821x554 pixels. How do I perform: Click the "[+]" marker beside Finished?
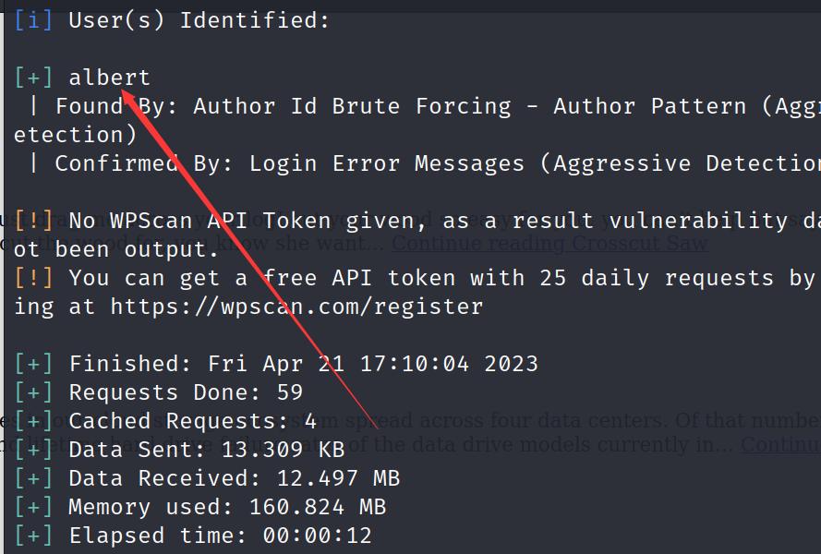33,364
